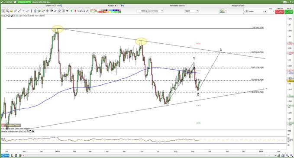The image size is (294, 158).
Task: Click the green up arrow marker tool
Action: (71, 11)
